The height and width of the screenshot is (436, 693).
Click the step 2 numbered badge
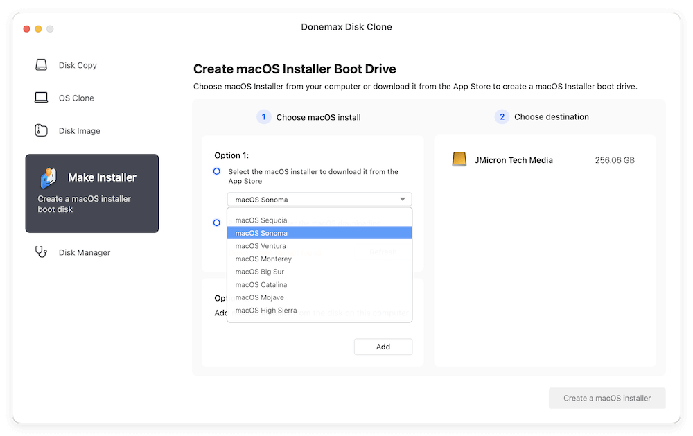pyautogui.click(x=501, y=116)
